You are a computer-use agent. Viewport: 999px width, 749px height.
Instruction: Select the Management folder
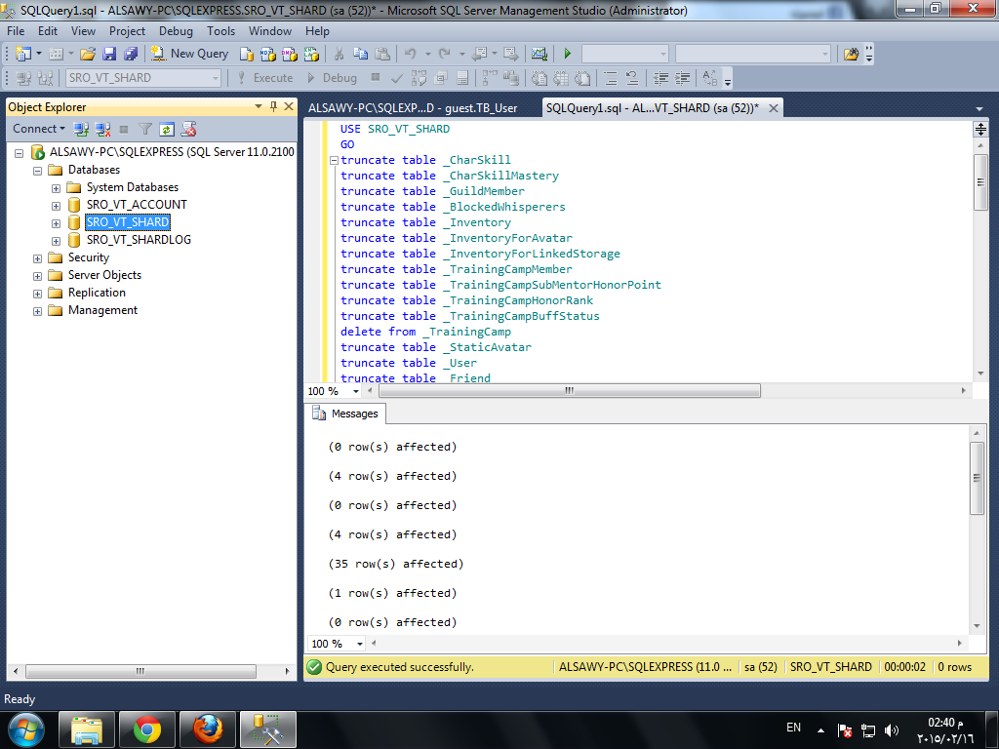click(102, 310)
